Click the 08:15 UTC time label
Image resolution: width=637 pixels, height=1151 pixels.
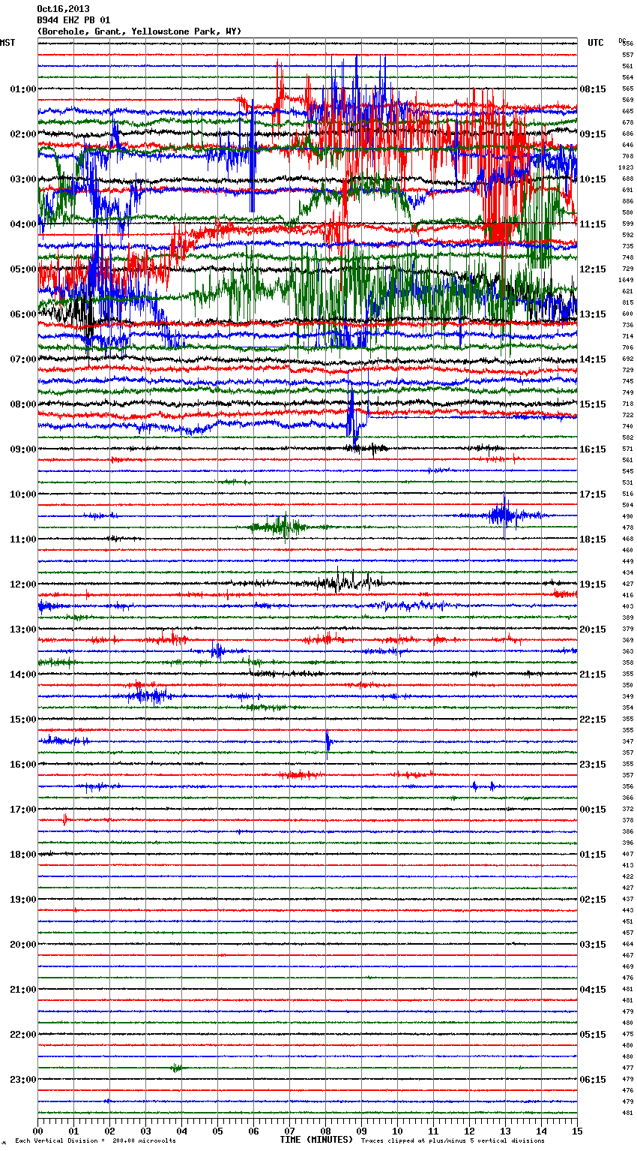[x=593, y=89]
